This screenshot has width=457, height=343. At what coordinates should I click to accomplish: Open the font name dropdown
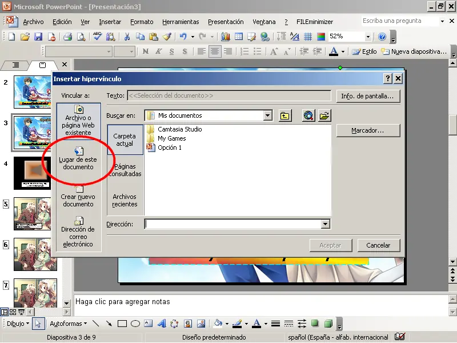pos(109,51)
